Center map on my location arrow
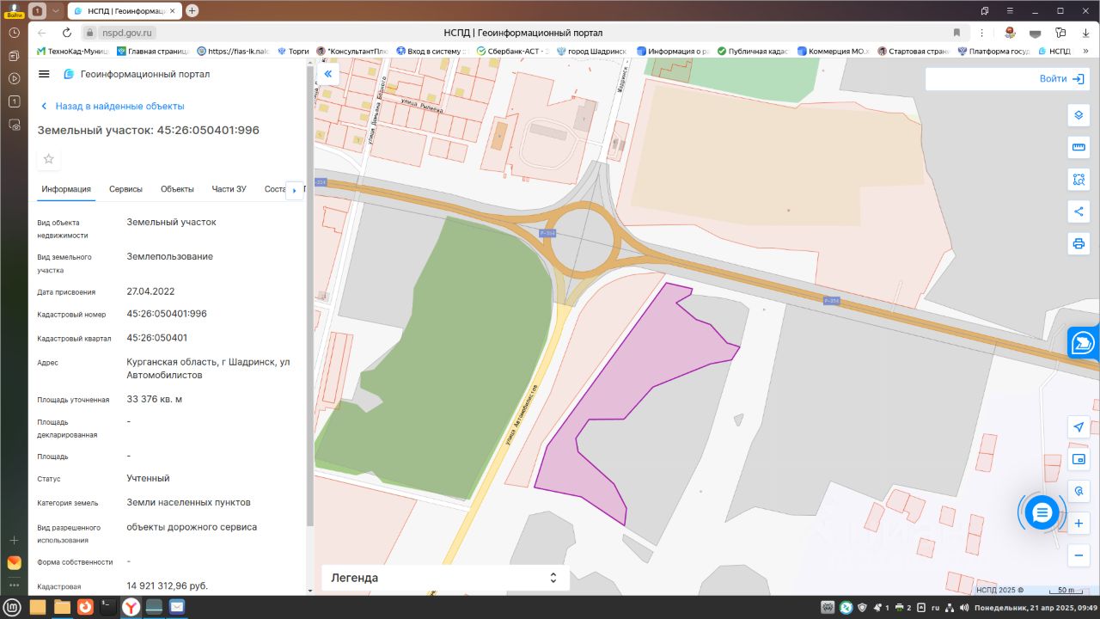Image resolution: width=1100 pixels, height=619 pixels. click(1079, 427)
